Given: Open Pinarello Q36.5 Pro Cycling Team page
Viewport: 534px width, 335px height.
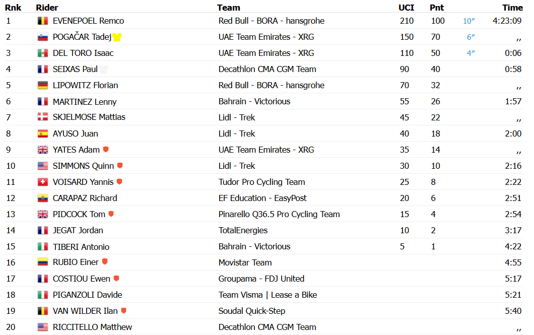Looking at the screenshot, I should (x=279, y=214).
